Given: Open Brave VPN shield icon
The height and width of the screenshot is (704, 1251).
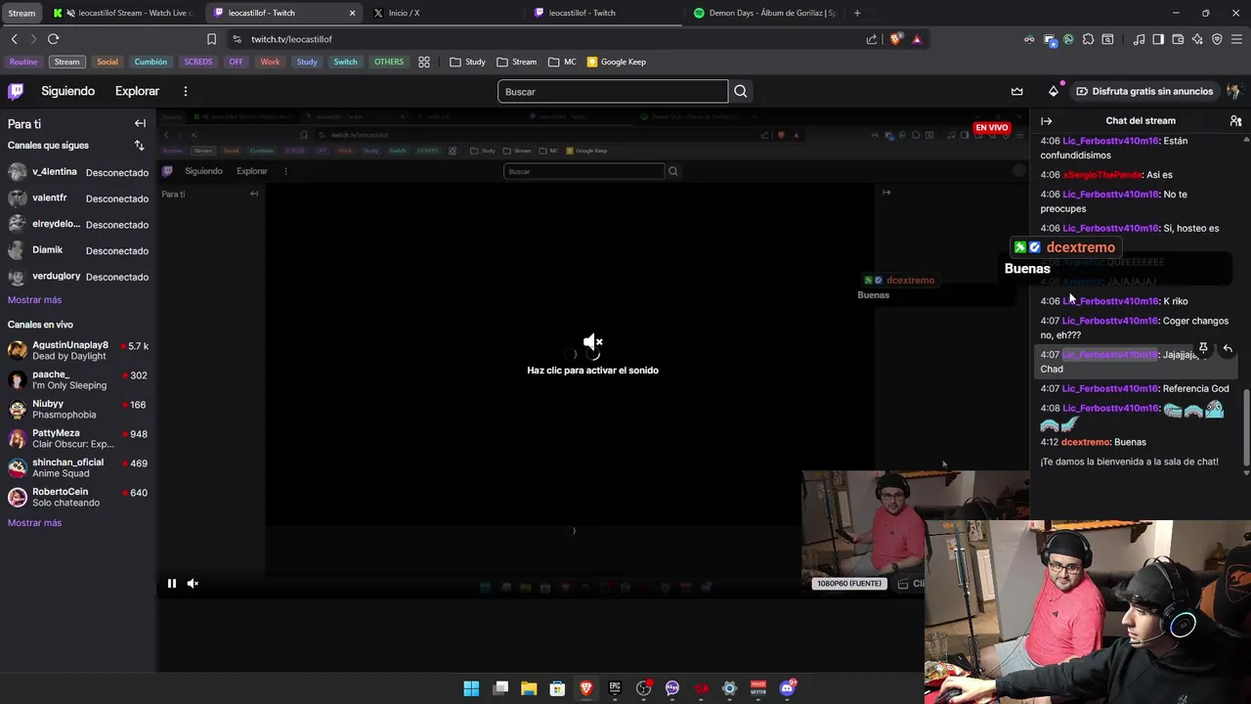Looking at the screenshot, I should click(1217, 39).
